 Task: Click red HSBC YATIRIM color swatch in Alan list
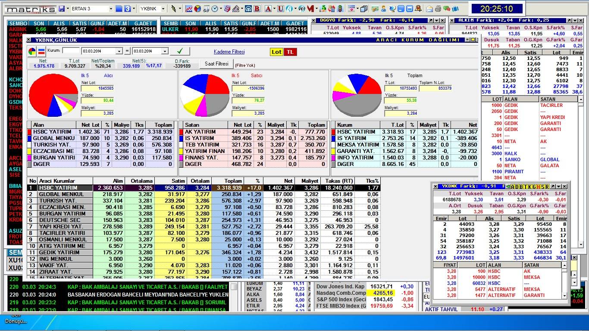pyautogui.click(x=30, y=132)
